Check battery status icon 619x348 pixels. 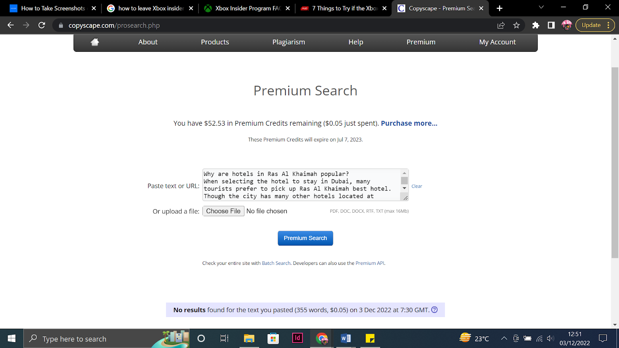click(x=527, y=339)
